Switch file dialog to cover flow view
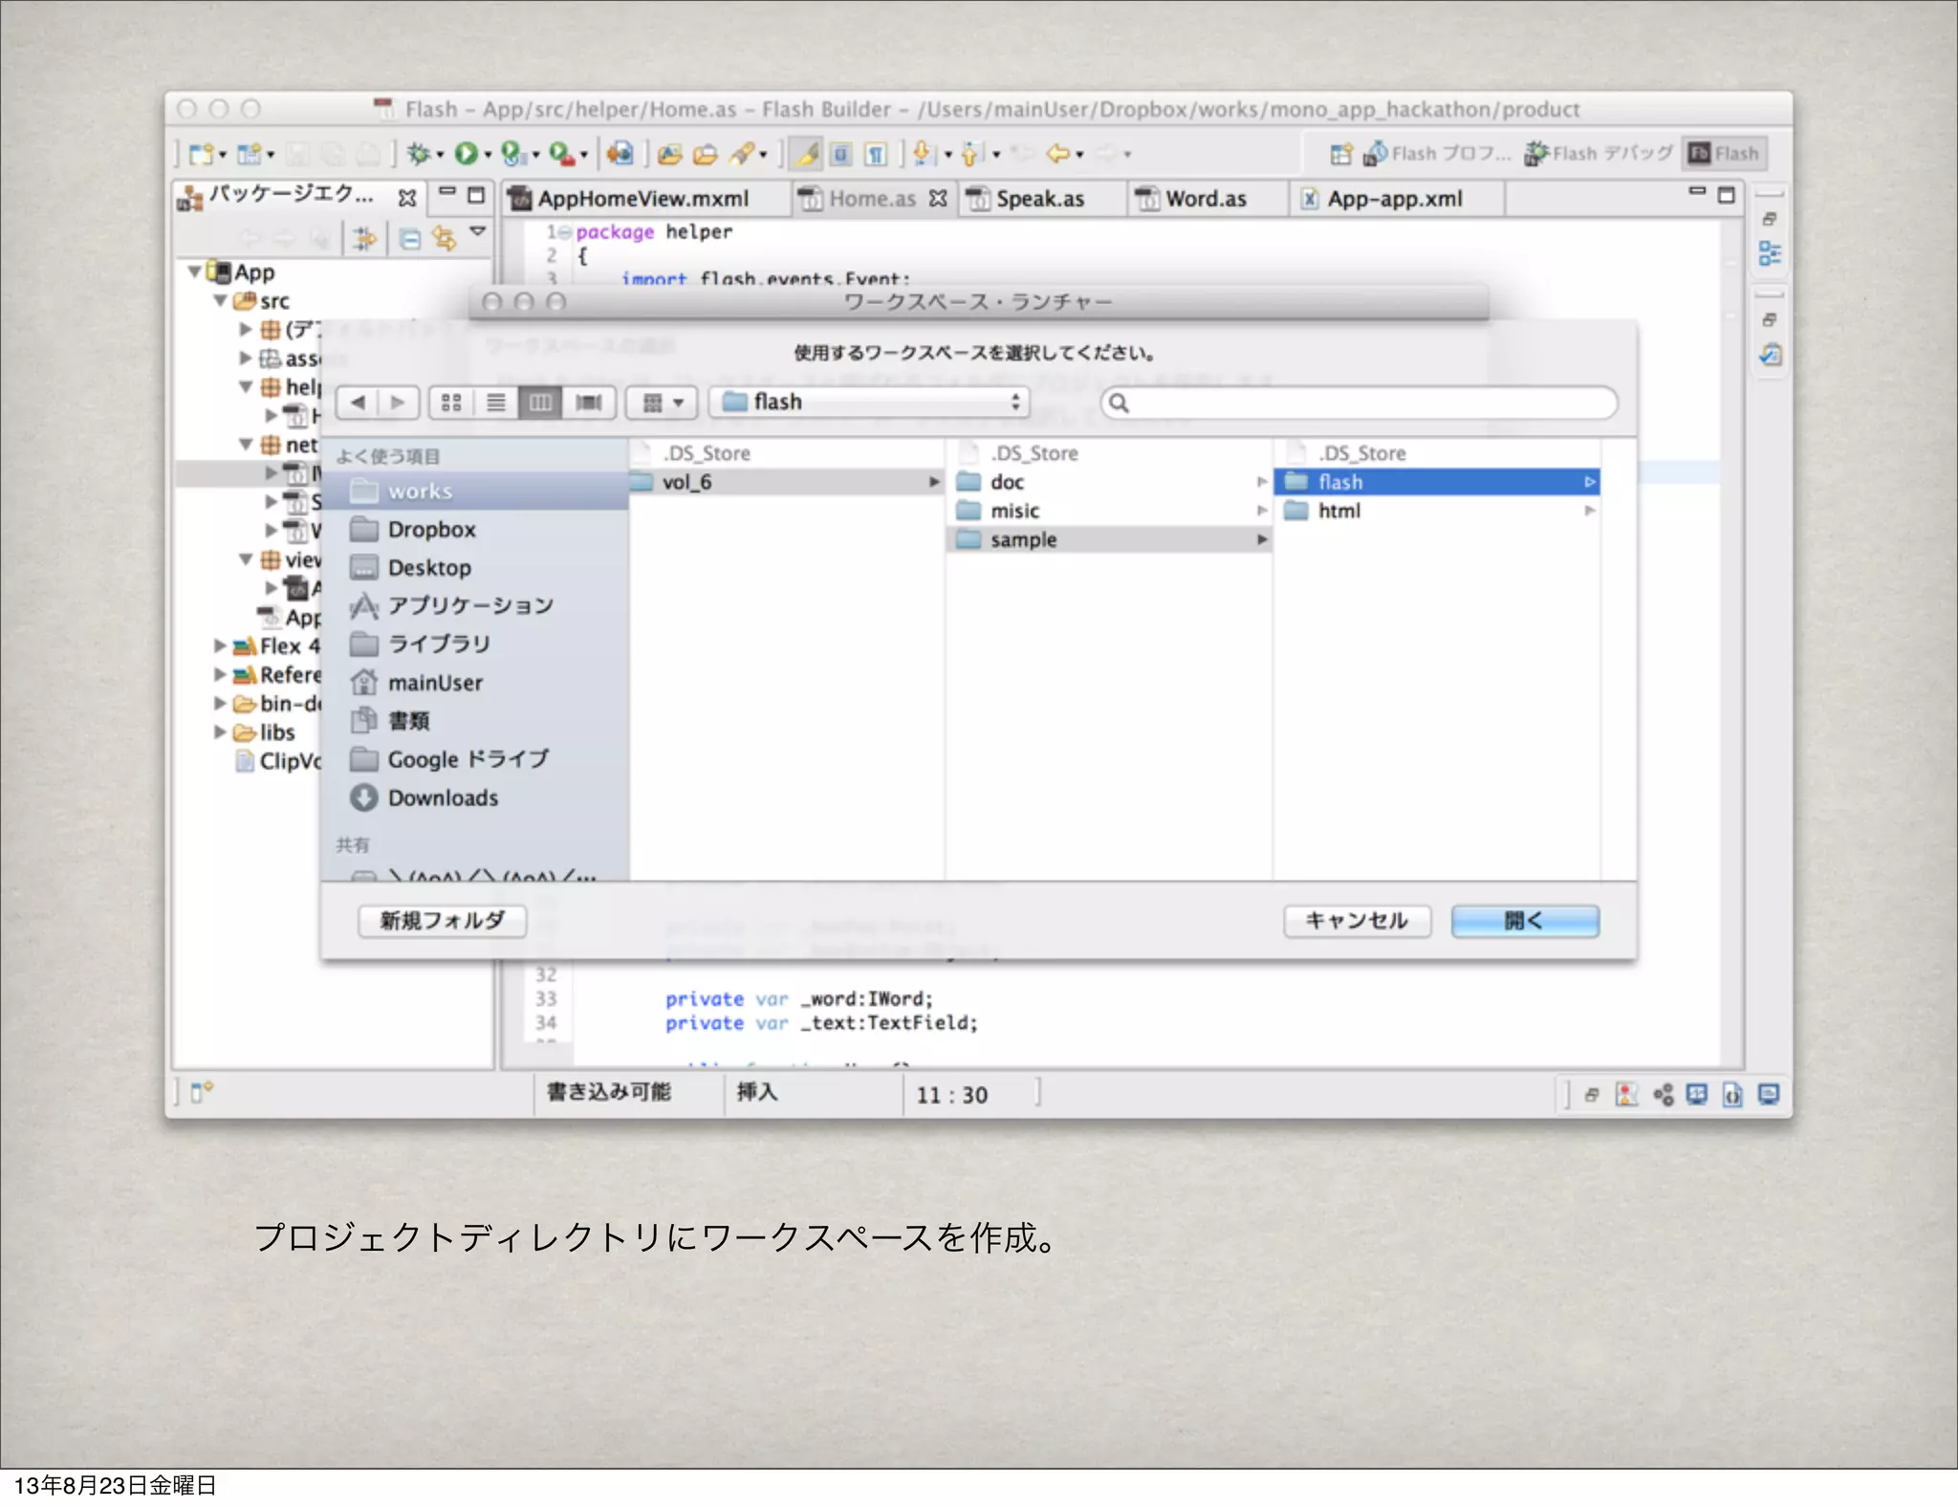Viewport: 1958px width, 1507px height. pyautogui.click(x=588, y=403)
